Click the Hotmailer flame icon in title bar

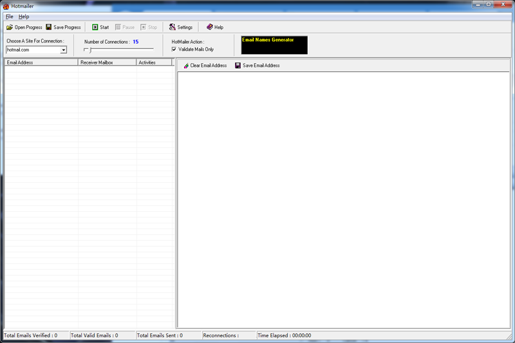point(6,6)
